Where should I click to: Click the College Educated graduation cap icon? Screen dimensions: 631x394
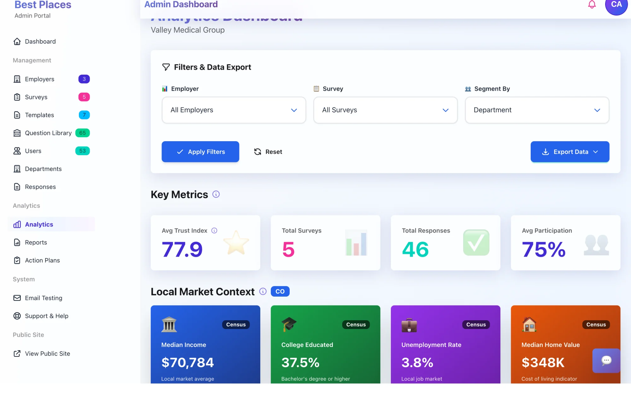pyautogui.click(x=289, y=325)
